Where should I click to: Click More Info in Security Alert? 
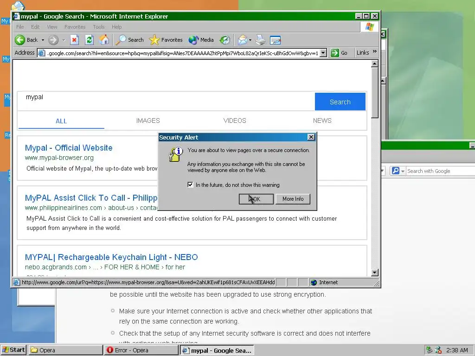click(x=293, y=199)
